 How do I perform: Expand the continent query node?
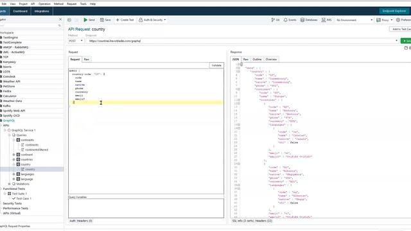(14, 155)
